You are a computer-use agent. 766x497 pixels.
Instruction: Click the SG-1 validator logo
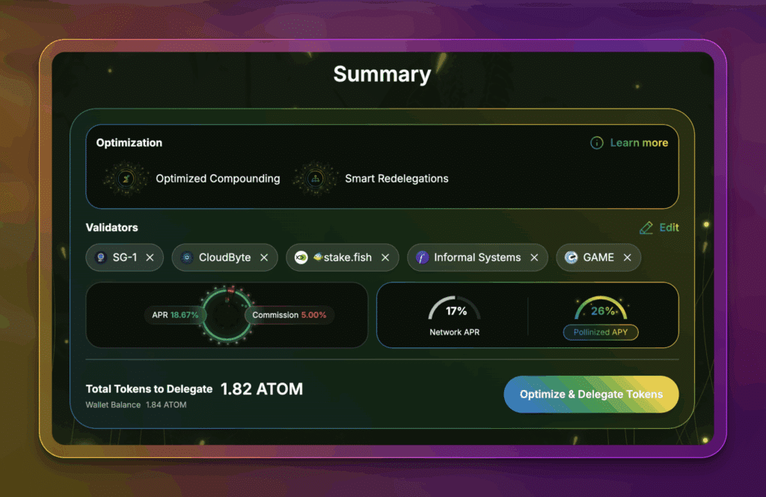100,257
